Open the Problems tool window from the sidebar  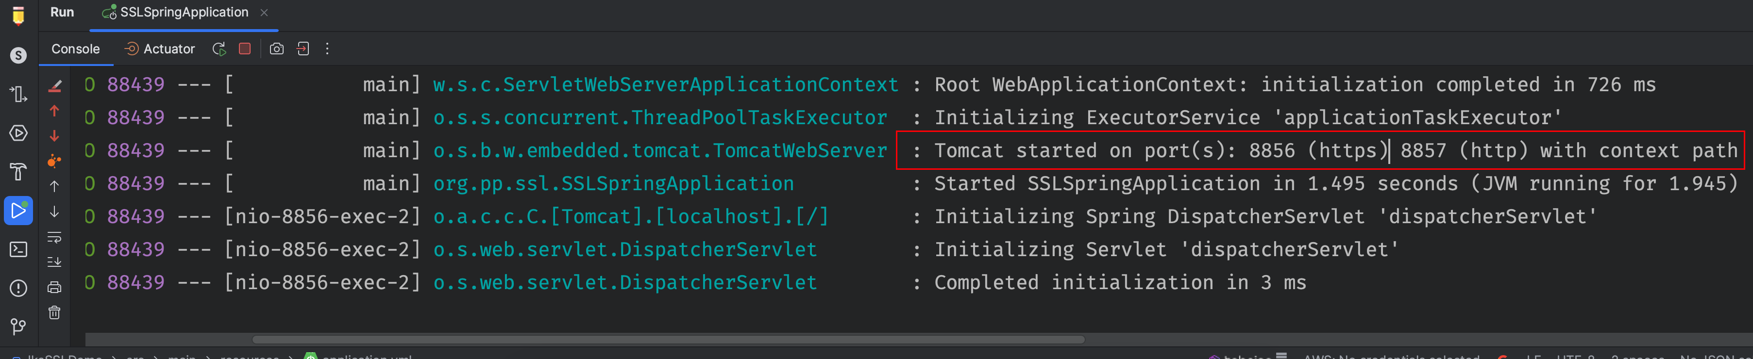(18, 288)
